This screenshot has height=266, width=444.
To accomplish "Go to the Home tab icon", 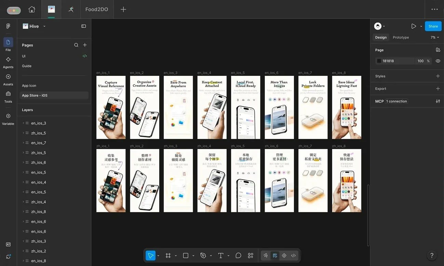I will click(32, 9).
